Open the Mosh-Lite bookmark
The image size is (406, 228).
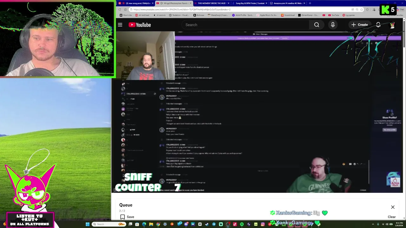(126, 15)
